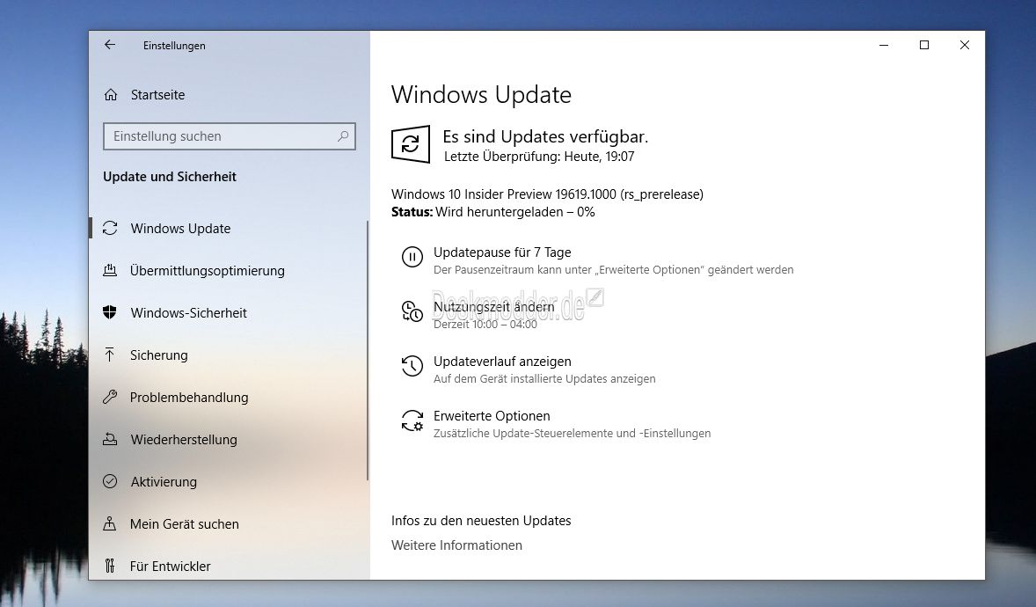Click Infos zu den neuesten Updates text
Image resolution: width=1036 pixels, height=607 pixels.
(x=481, y=521)
